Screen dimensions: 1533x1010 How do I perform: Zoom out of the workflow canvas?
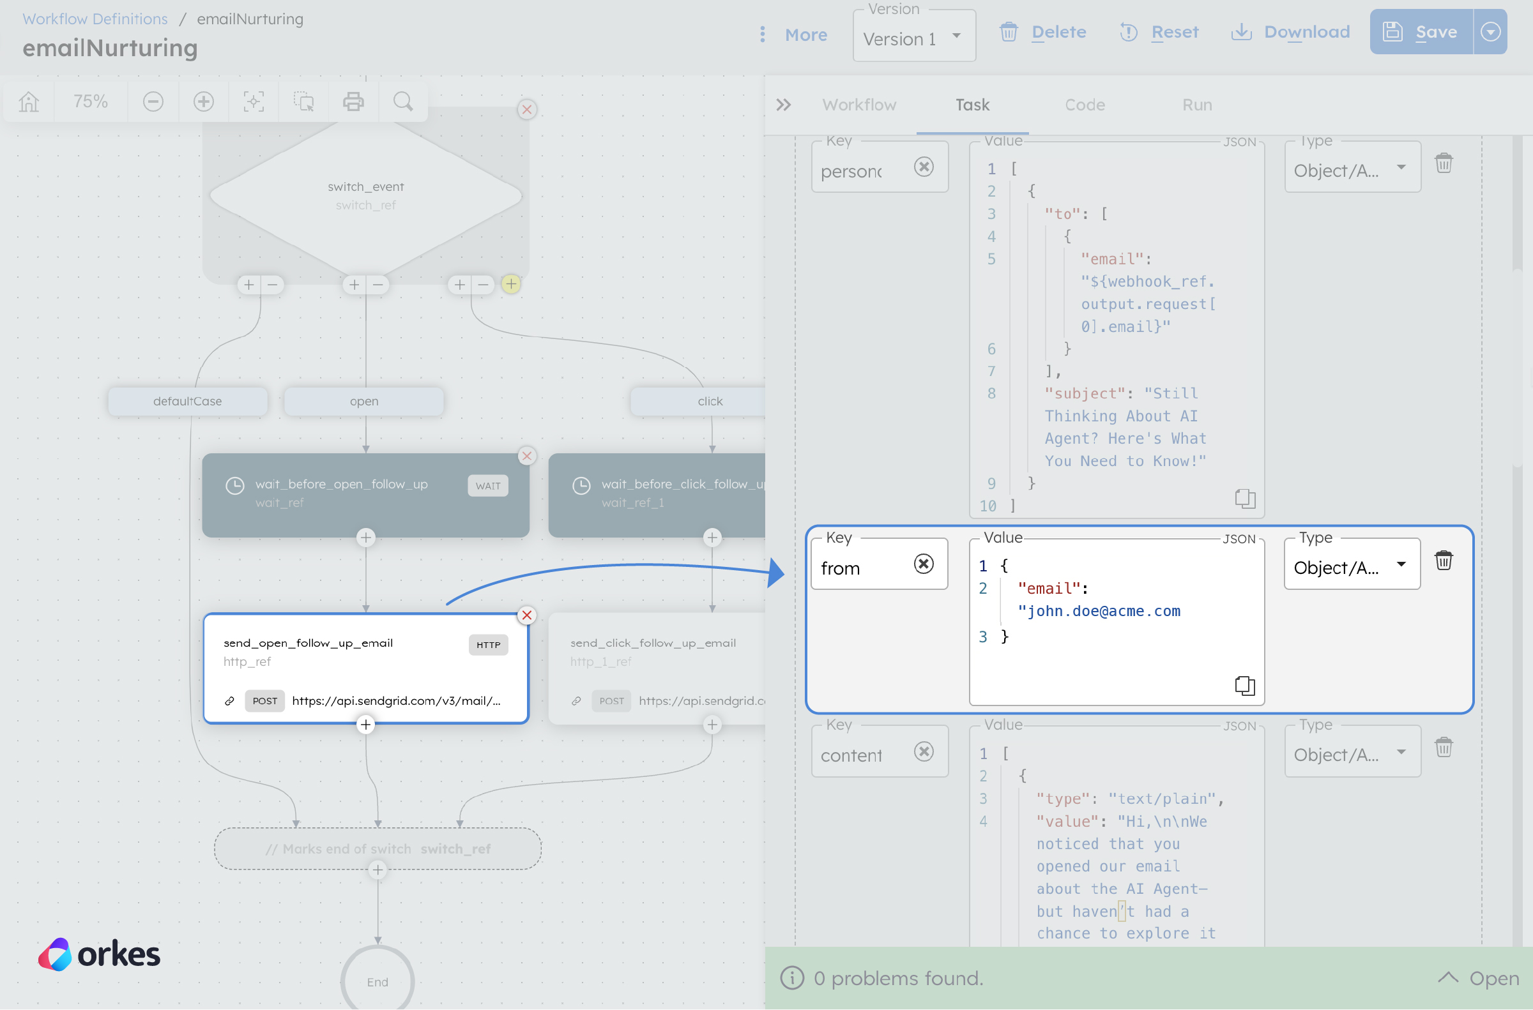pyautogui.click(x=153, y=101)
